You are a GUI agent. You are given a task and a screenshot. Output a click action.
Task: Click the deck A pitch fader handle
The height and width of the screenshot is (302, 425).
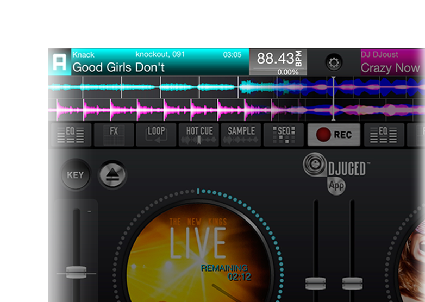click(x=76, y=271)
